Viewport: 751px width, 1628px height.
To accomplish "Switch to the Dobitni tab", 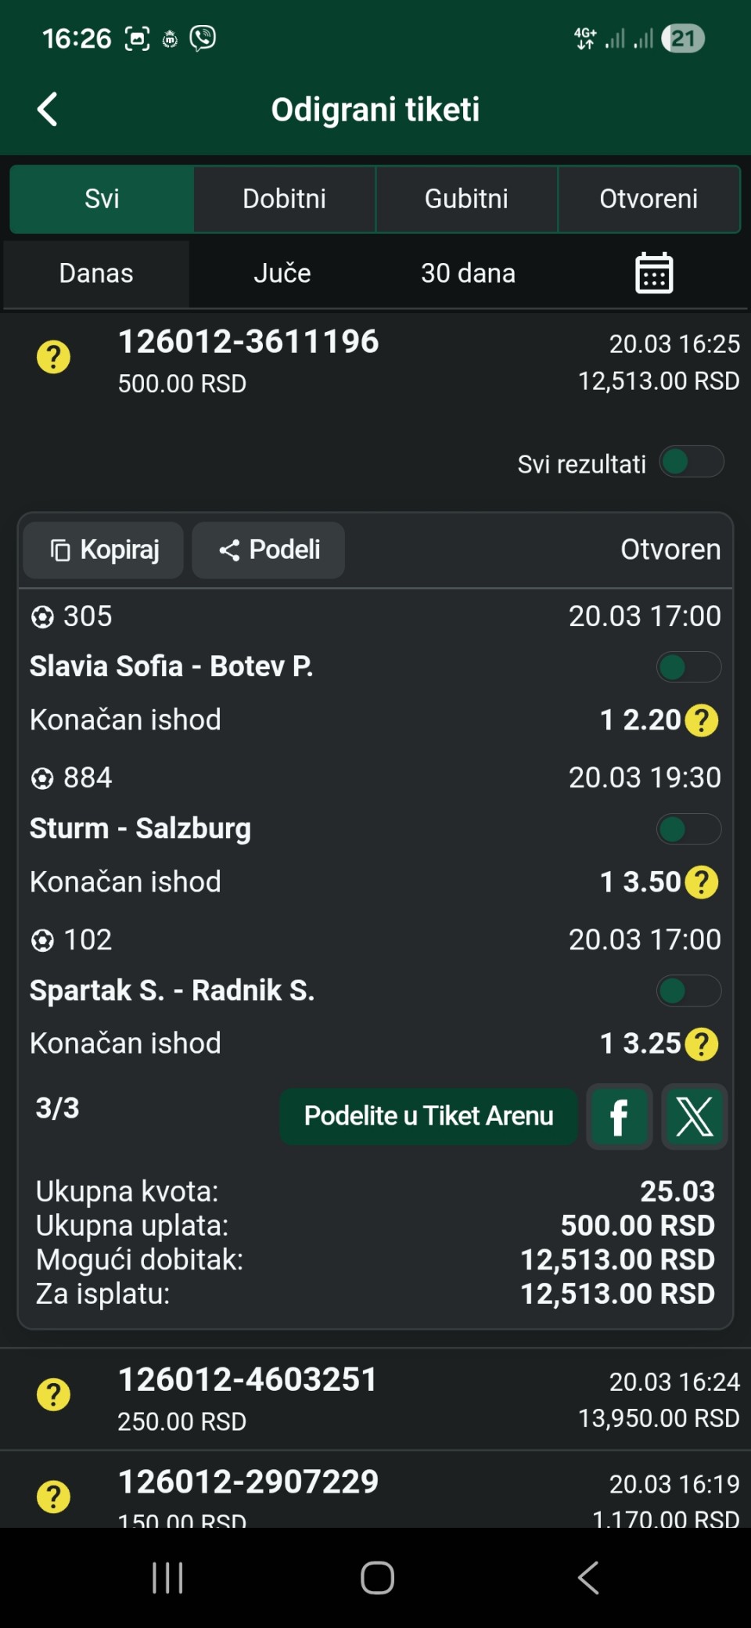I will coord(284,199).
